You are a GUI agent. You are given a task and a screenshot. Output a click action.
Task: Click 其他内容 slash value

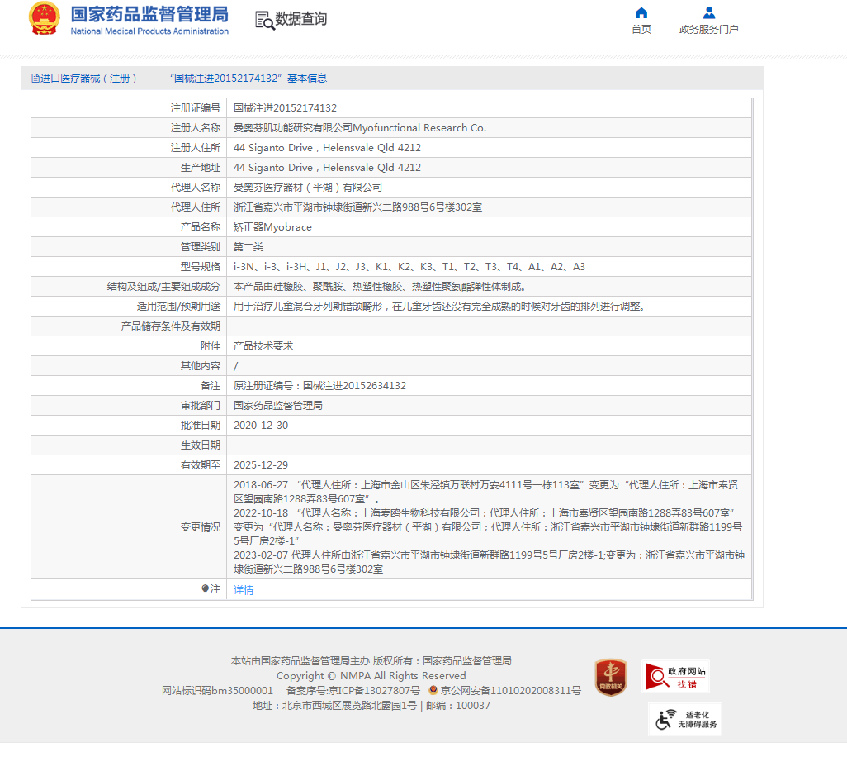pyautogui.click(x=235, y=366)
